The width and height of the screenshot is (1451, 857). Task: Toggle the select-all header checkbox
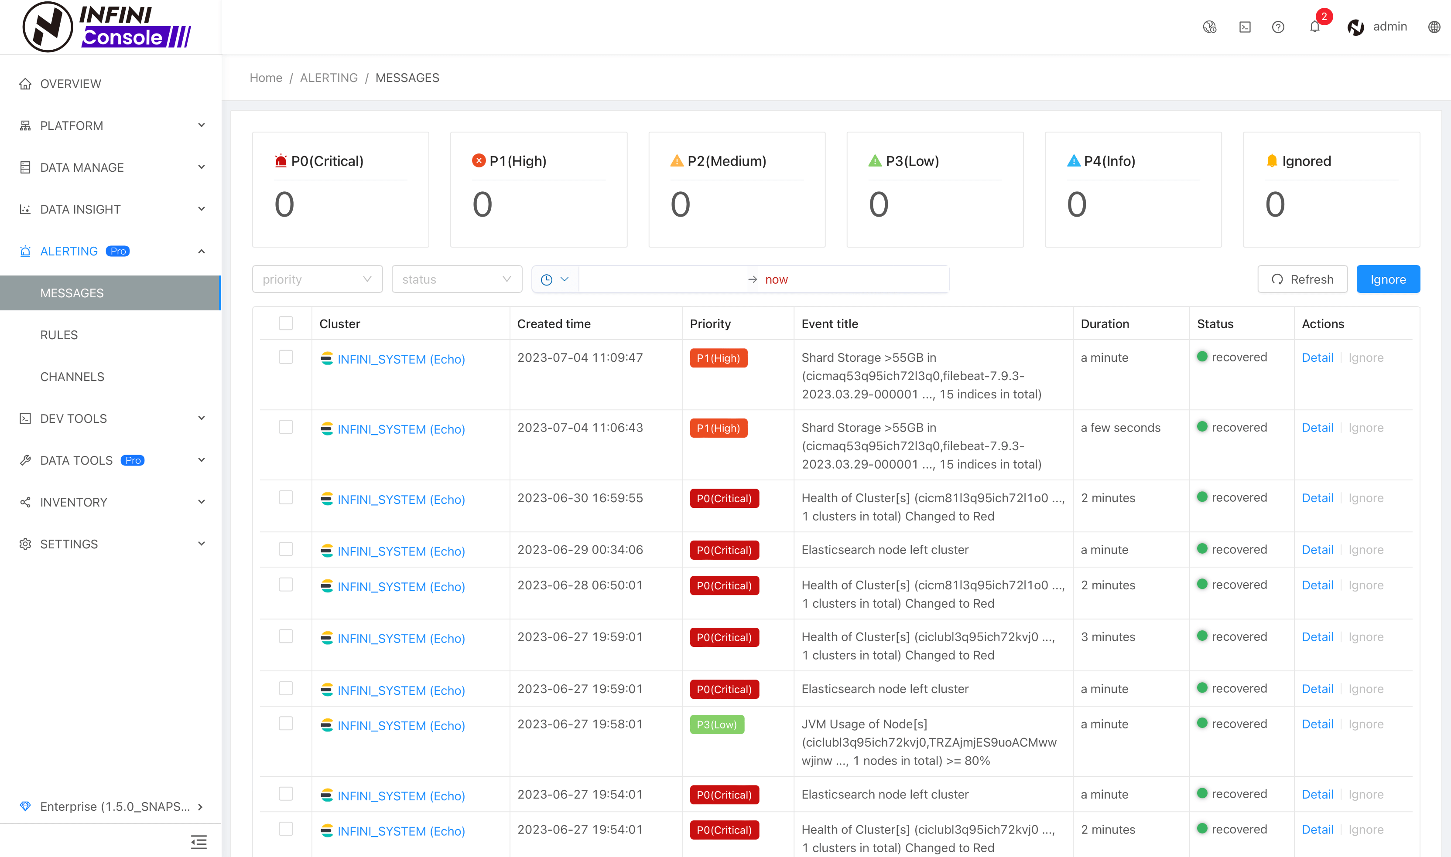click(x=285, y=323)
